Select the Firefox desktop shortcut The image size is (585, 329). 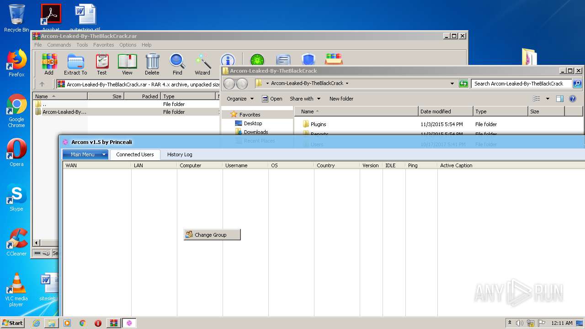pos(16,63)
